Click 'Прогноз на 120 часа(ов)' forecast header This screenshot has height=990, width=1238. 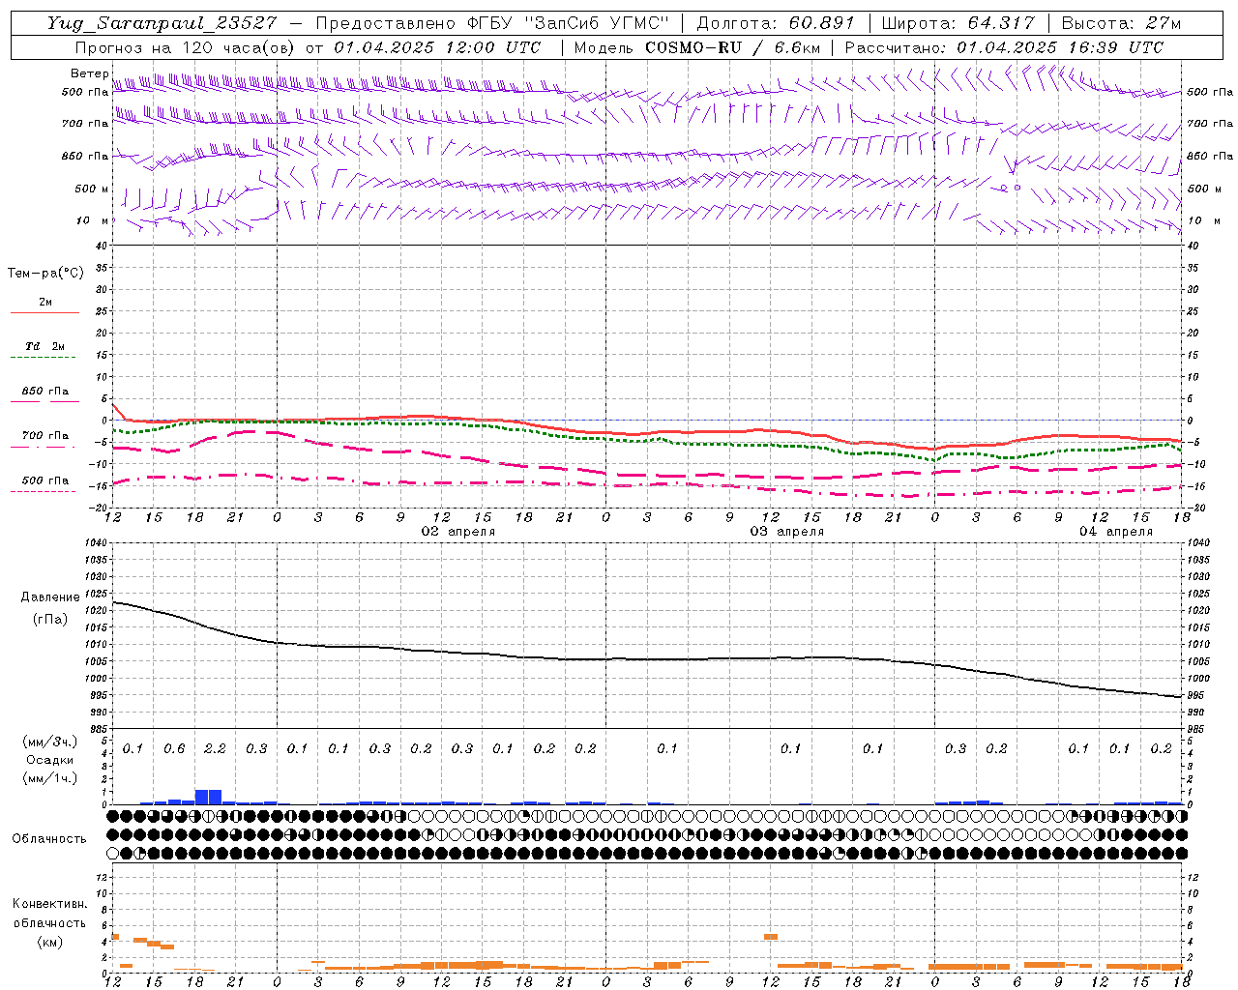pyautogui.click(x=186, y=47)
